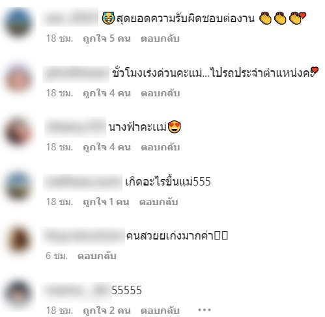
Task: Click ตอบกลับ under the นางฟ้าคะแม่ comment
Action: click(160, 147)
